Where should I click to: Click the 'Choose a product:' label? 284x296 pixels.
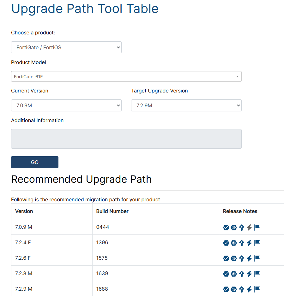click(x=33, y=33)
